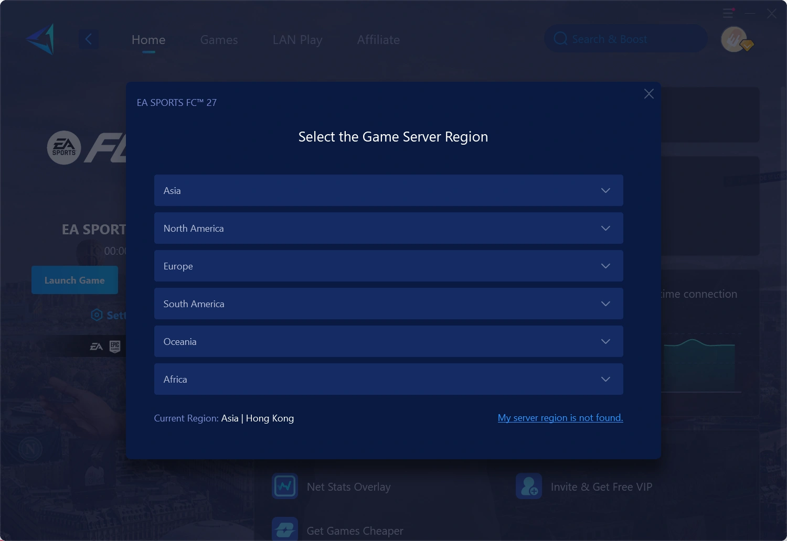This screenshot has width=787, height=541.
Task: Select the EA platform icon
Action: pos(96,347)
